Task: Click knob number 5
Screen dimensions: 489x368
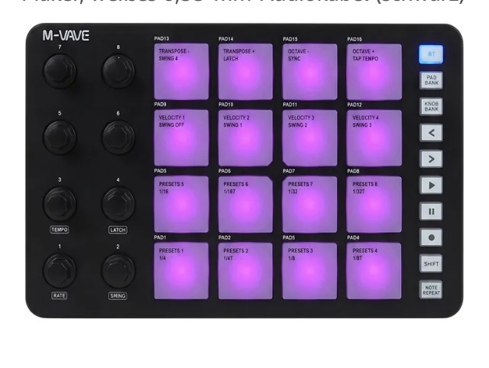Action: click(60, 137)
